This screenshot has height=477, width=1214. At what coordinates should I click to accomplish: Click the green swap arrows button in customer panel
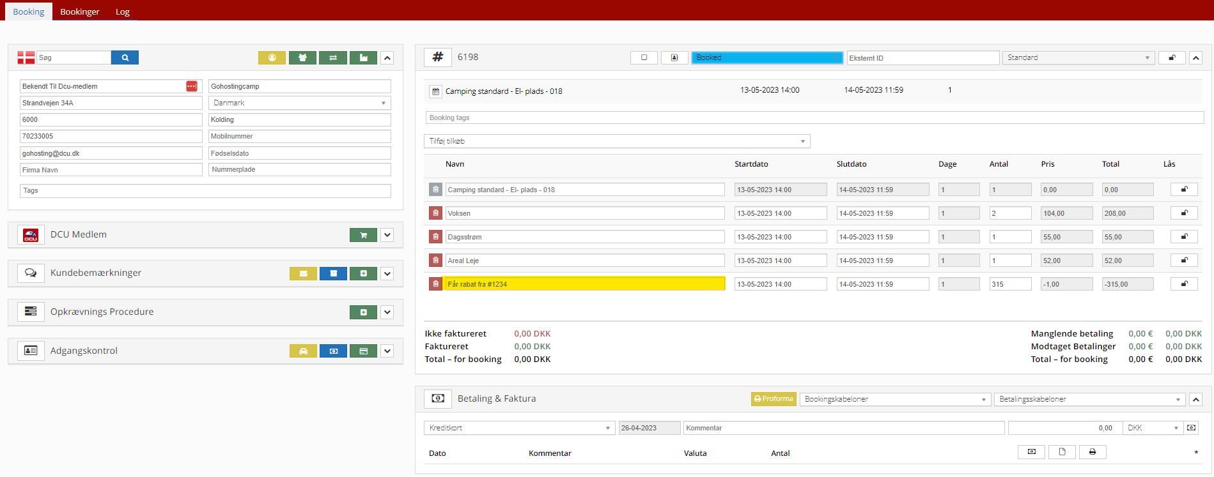click(x=333, y=57)
